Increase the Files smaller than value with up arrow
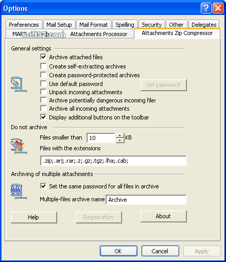The width and height of the screenshot is (226, 262). pyautogui.click(x=120, y=135)
